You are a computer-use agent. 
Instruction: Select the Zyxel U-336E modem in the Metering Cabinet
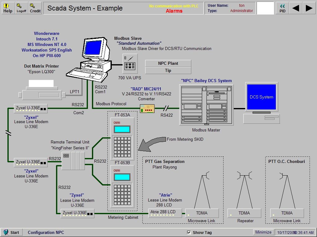pyautogui.click(x=77, y=214)
